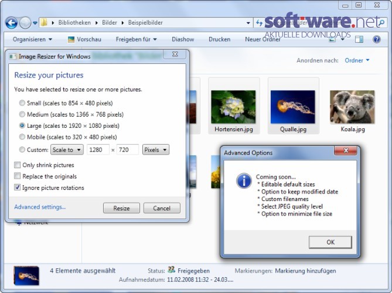This screenshot has width=392, height=293.
Task: Click the custom width field showing 1280
Action: coord(98,150)
